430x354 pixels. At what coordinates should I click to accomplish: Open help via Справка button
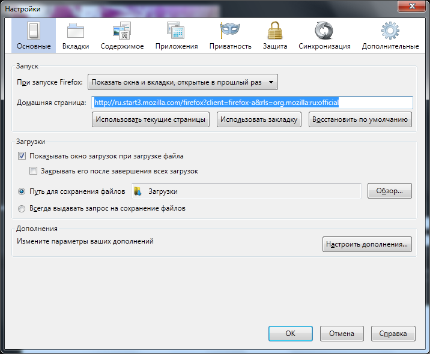coord(393,334)
